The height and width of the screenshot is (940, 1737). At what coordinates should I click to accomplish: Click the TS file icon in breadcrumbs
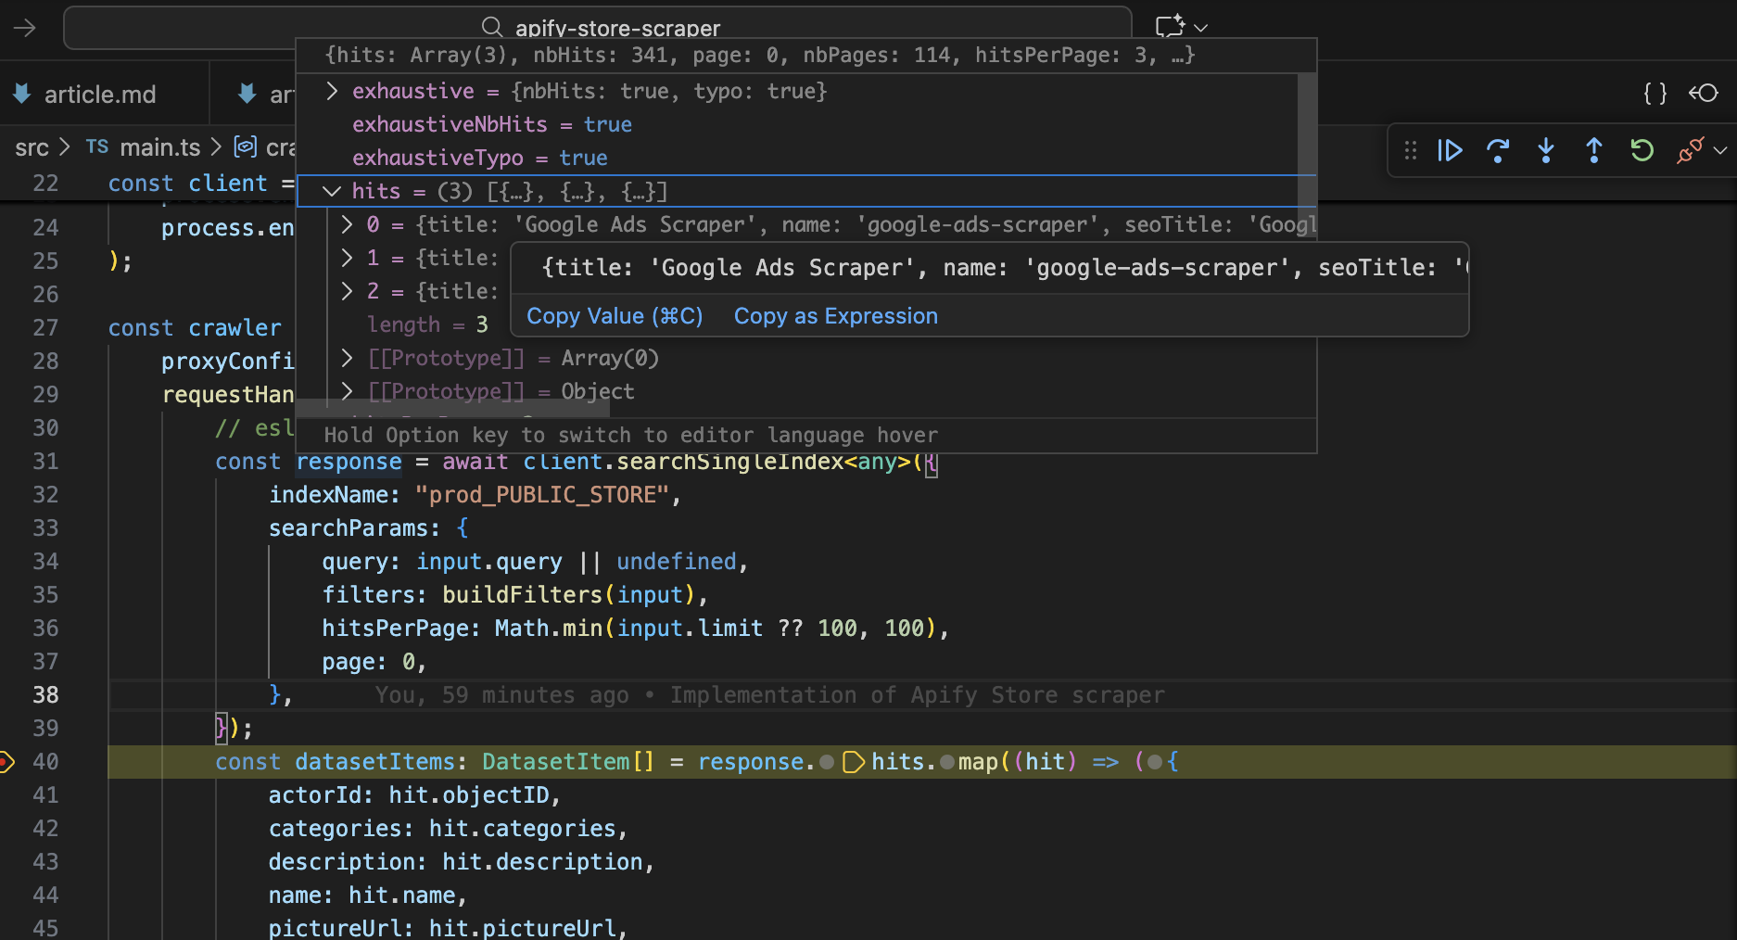click(97, 146)
